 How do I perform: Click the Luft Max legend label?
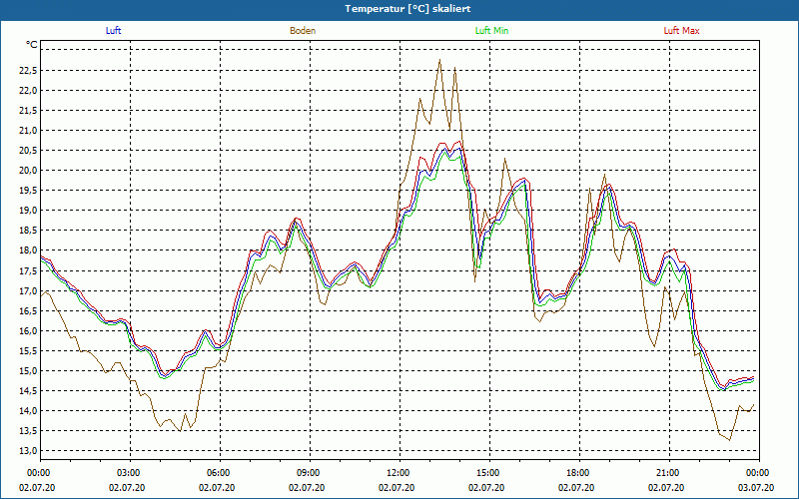681,31
